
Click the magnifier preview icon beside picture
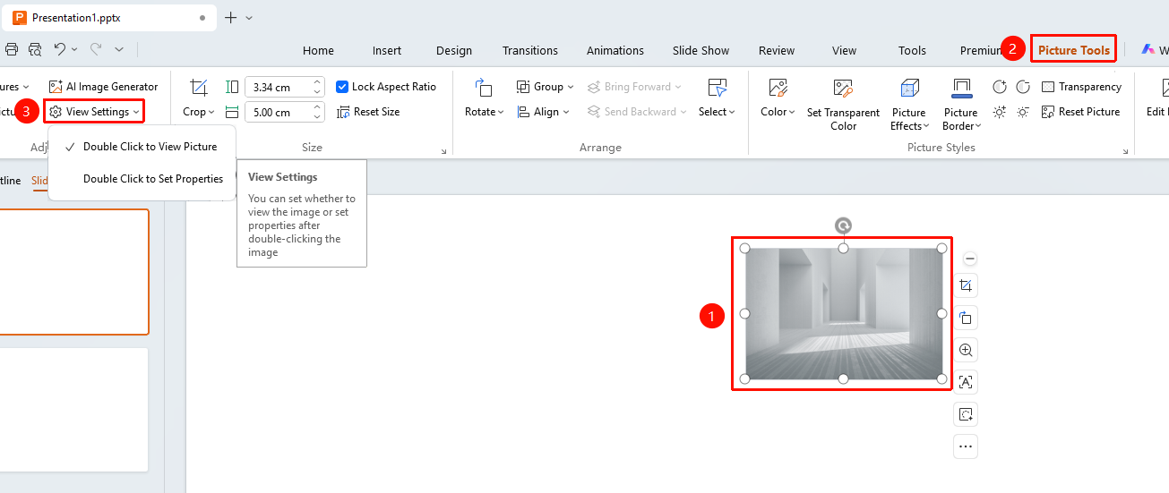coord(966,350)
